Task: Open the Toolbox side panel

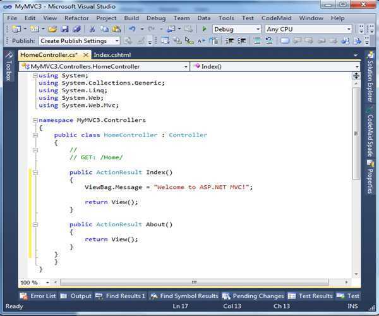Action: [x=8, y=71]
